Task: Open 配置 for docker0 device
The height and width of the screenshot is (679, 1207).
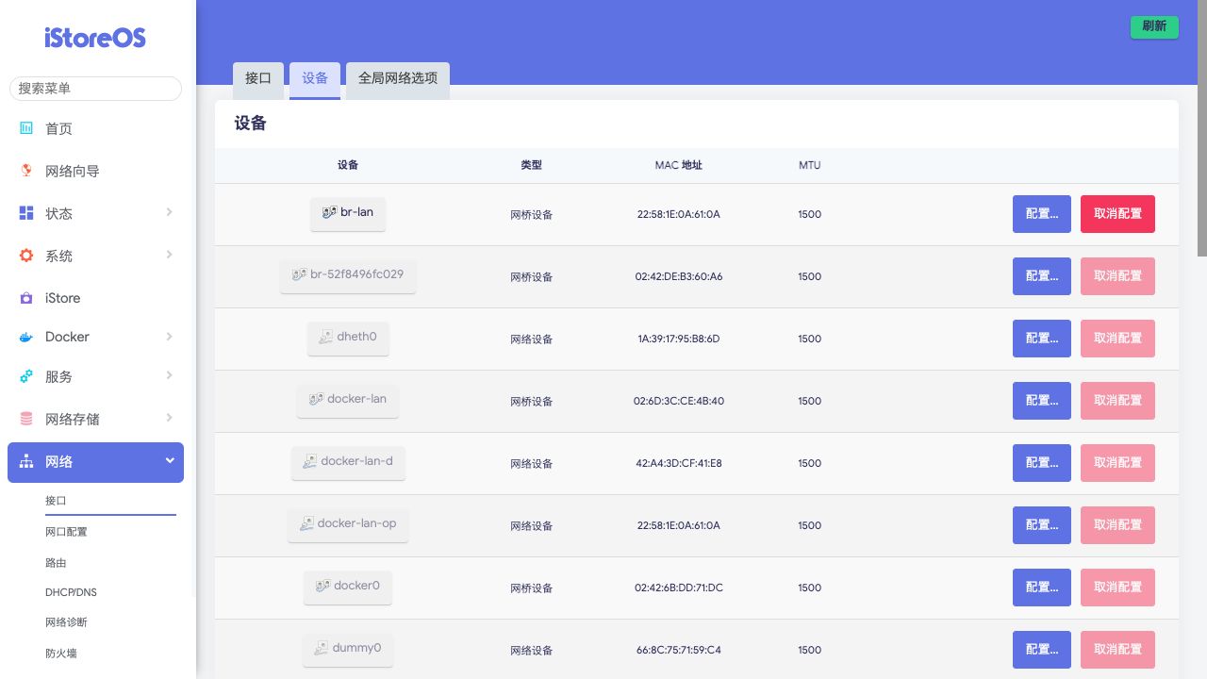Action: tap(1041, 588)
